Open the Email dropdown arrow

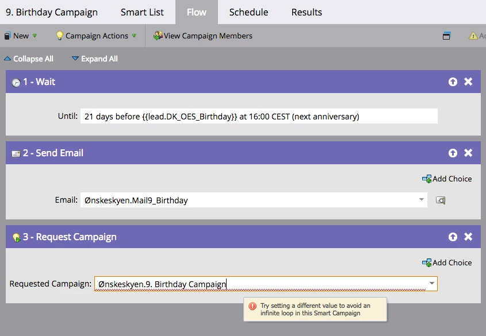tap(421, 199)
